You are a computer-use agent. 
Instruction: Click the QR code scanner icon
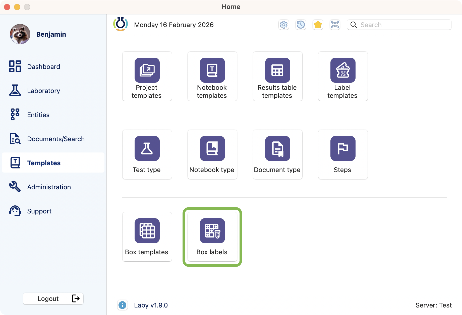tap(335, 25)
